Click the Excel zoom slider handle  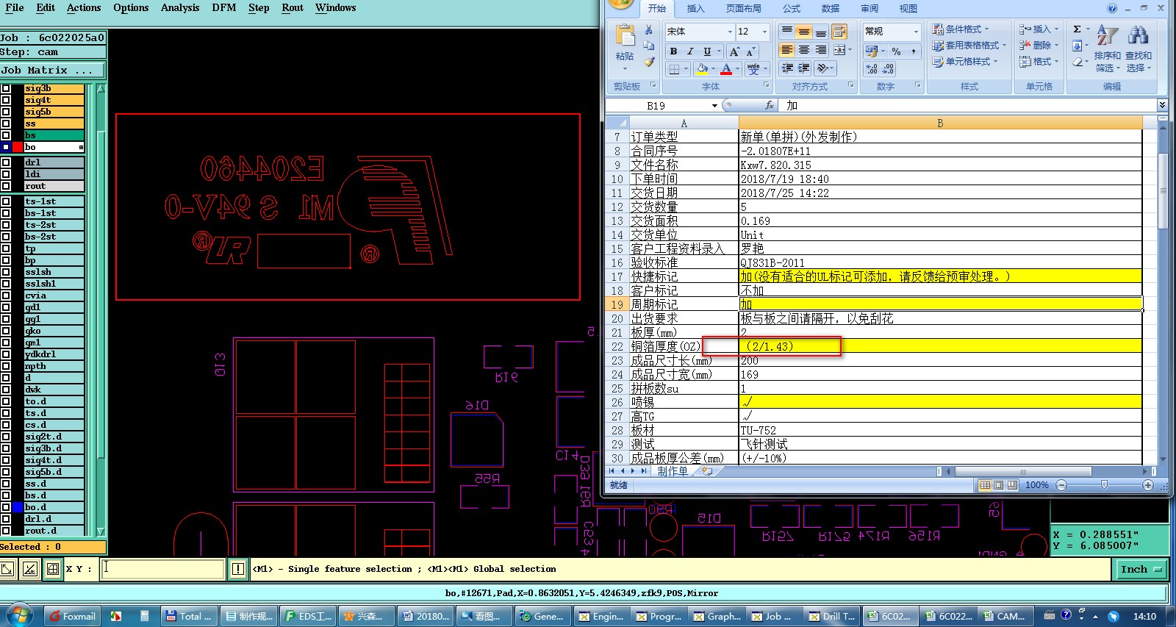1104,485
